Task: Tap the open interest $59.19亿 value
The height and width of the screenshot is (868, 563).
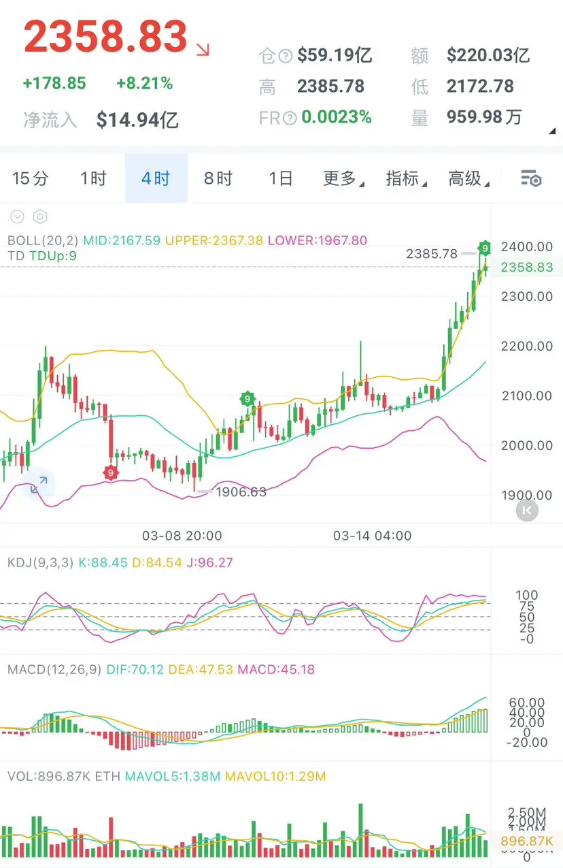Action: (335, 55)
